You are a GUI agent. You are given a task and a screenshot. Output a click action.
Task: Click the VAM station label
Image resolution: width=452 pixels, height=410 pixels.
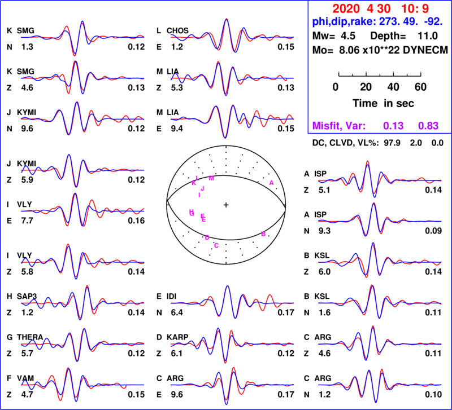pyautogui.click(x=25, y=378)
